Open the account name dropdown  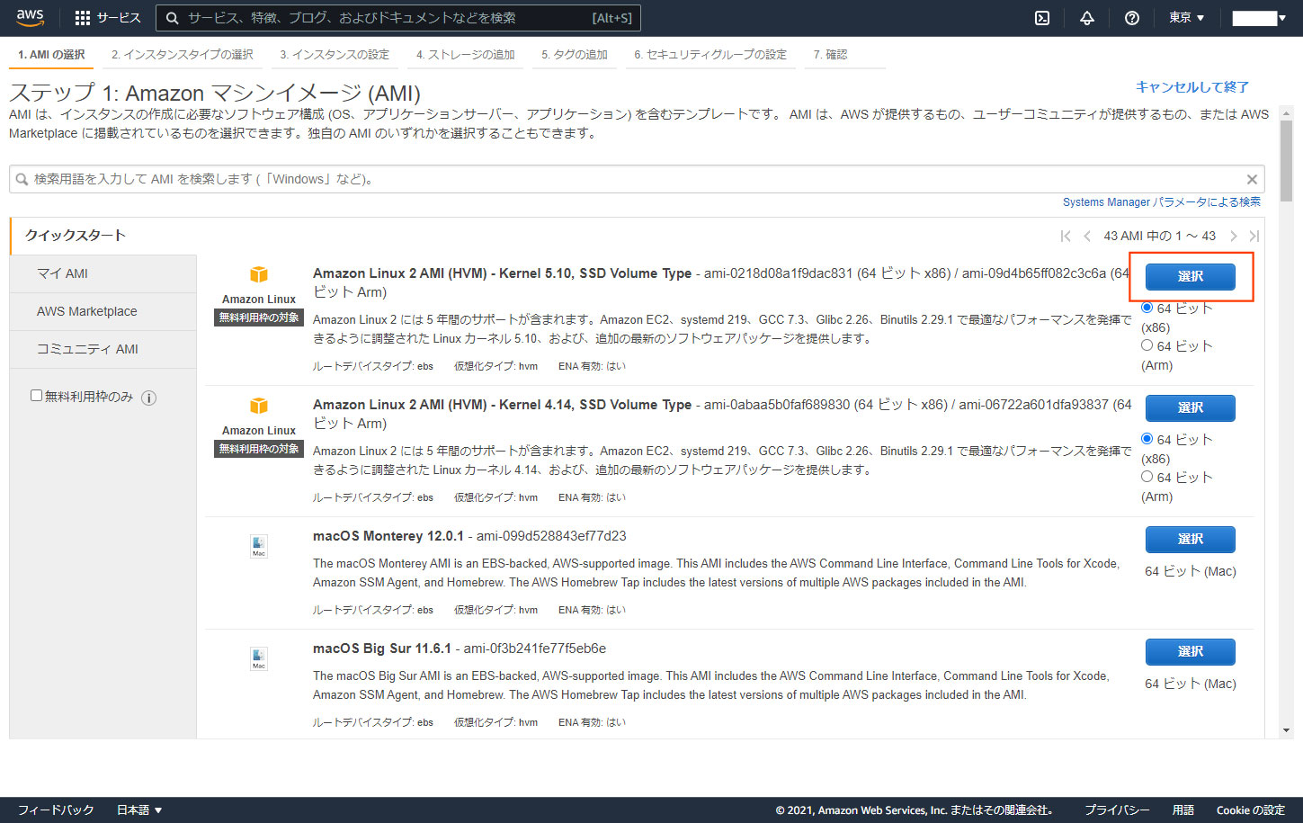pos(1260,18)
